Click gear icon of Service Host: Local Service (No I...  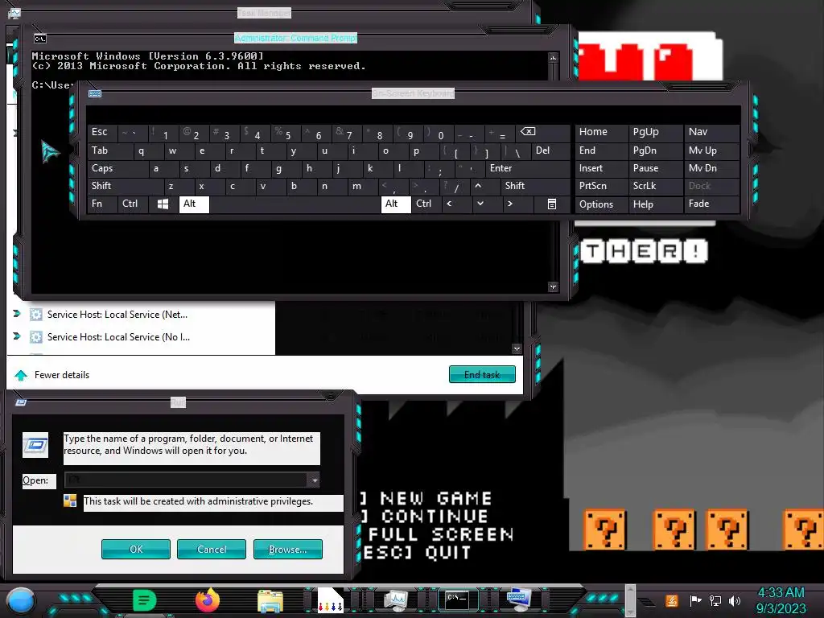pyautogui.click(x=35, y=337)
